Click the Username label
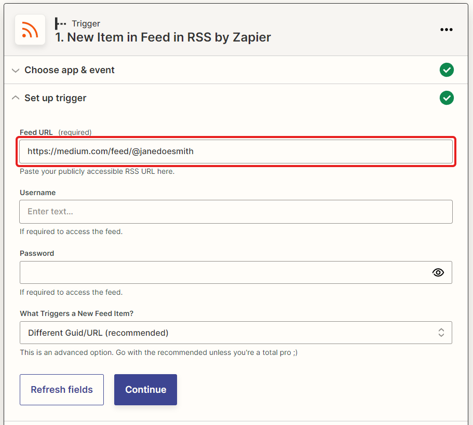Screen dimensions: 473x425 pos(38,193)
